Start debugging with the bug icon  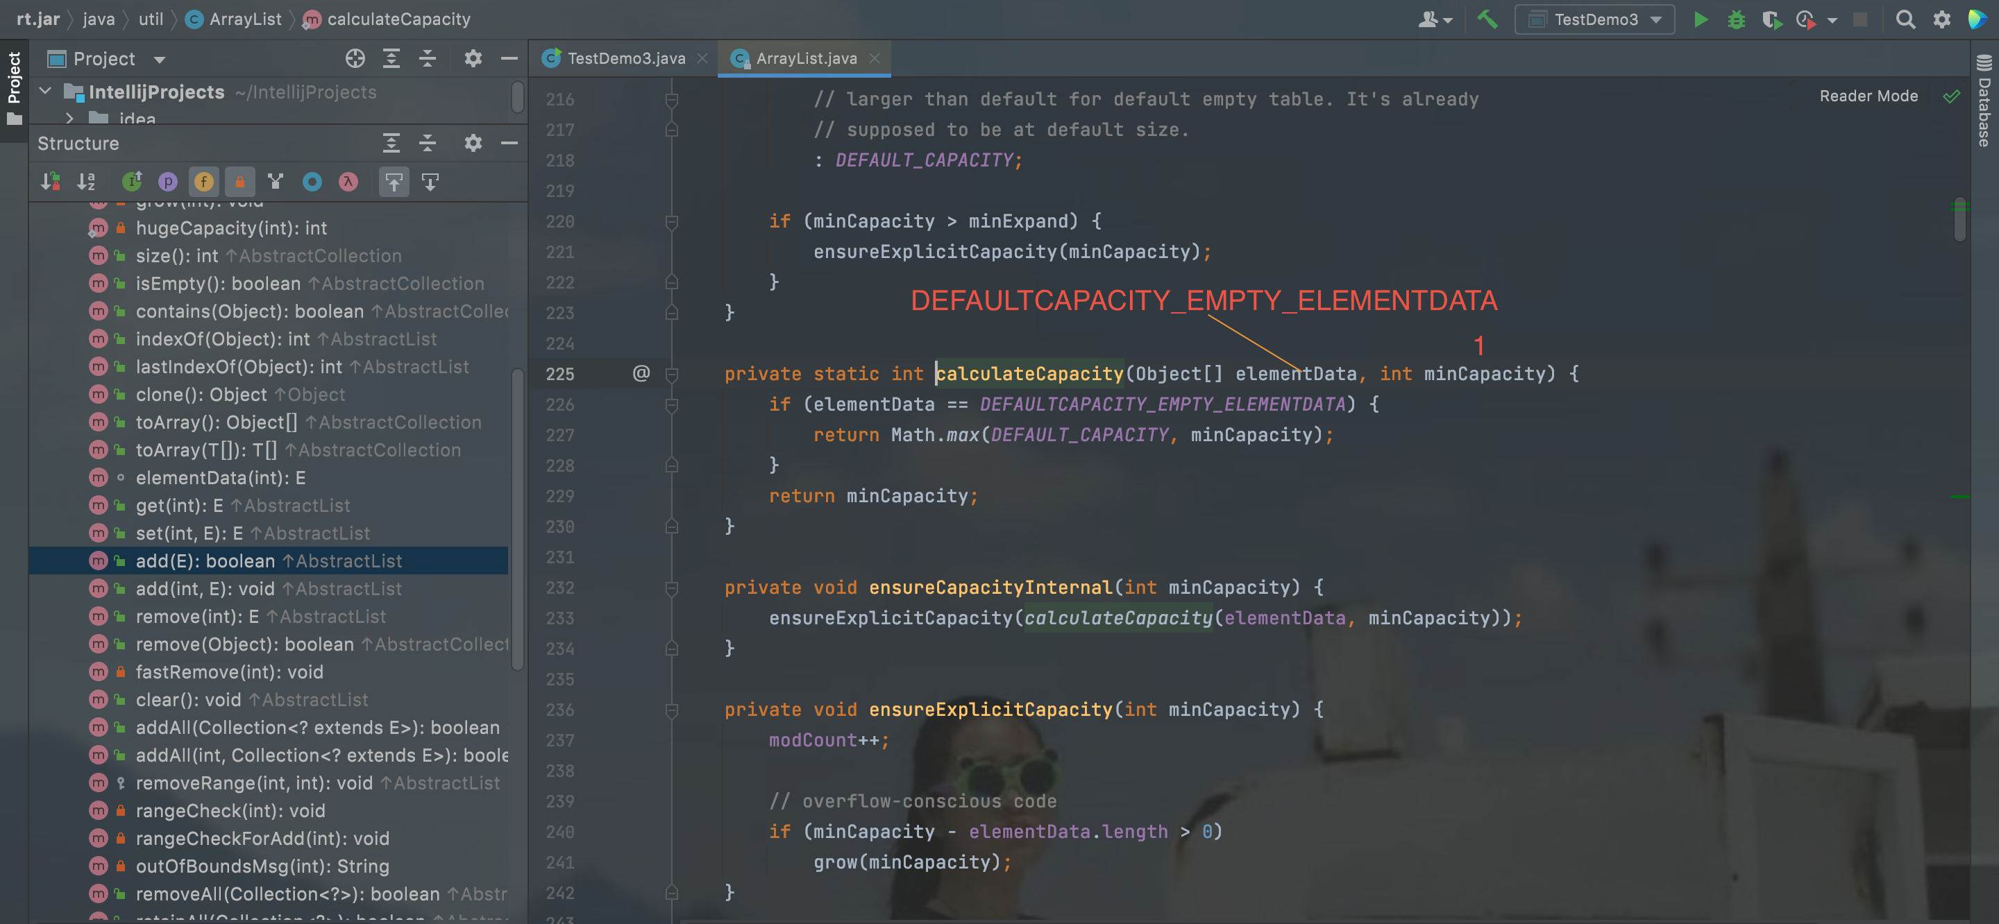click(x=1737, y=19)
